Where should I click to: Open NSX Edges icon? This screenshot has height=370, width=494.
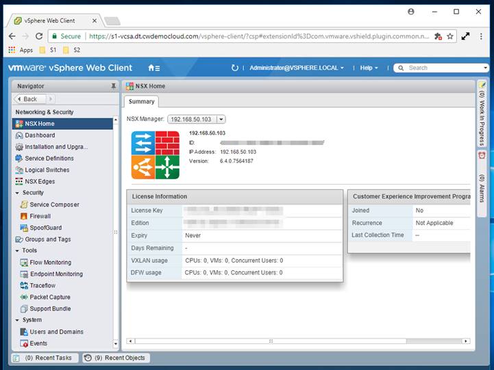pyautogui.click(x=19, y=181)
